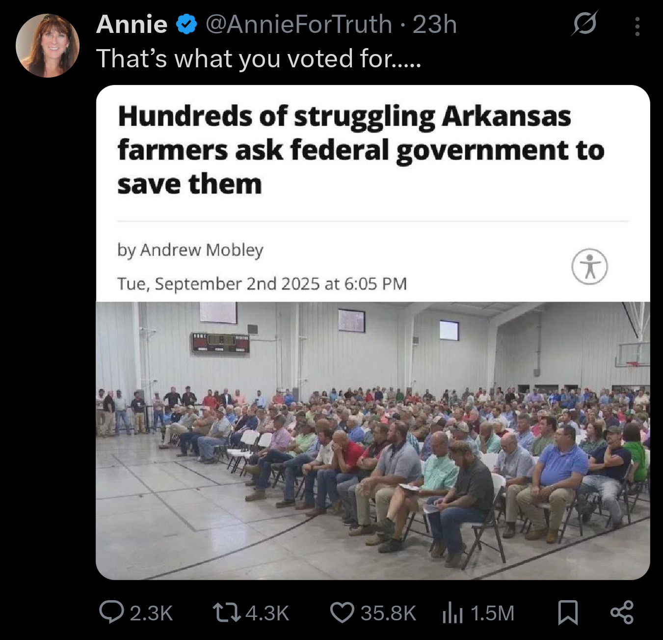Click the 2.3K reply count
The width and height of the screenshot is (663, 640).
151,613
